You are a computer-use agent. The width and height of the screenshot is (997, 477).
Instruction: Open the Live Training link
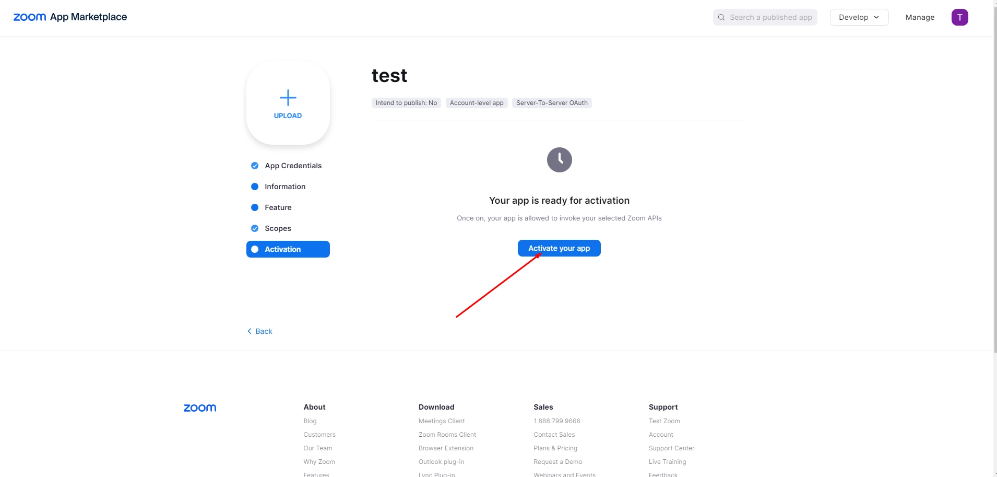point(668,462)
